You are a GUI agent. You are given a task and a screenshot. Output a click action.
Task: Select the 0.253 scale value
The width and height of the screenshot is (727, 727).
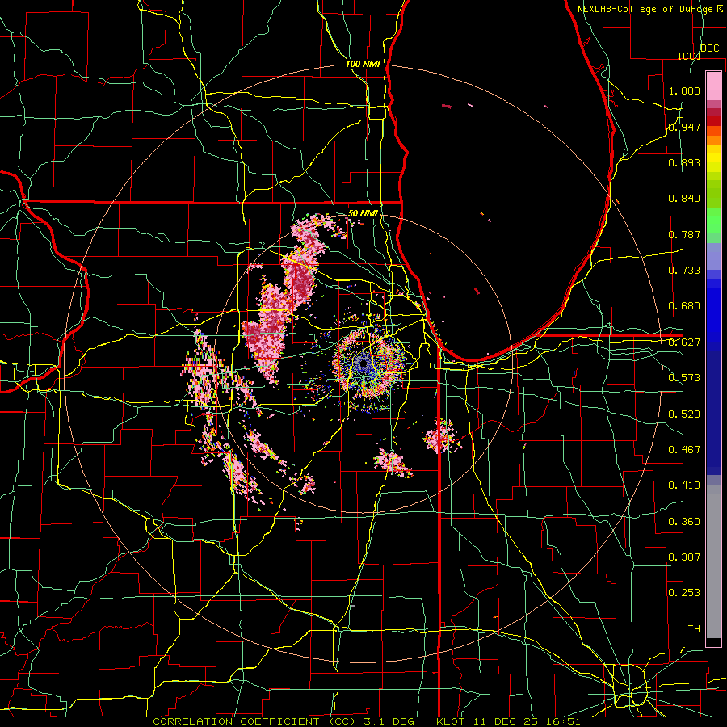[x=684, y=593]
